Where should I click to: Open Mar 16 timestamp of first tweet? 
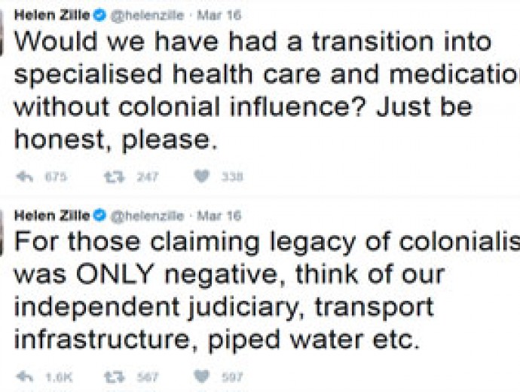pyautogui.click(x=219, y=15)
